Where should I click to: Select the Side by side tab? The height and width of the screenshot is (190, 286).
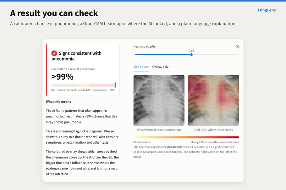pos(141,67)
